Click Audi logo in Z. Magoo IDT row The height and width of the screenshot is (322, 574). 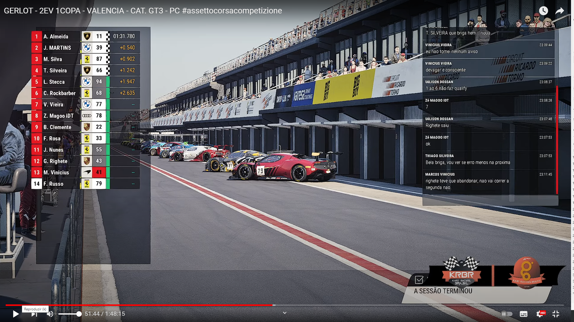click(87, 116)
